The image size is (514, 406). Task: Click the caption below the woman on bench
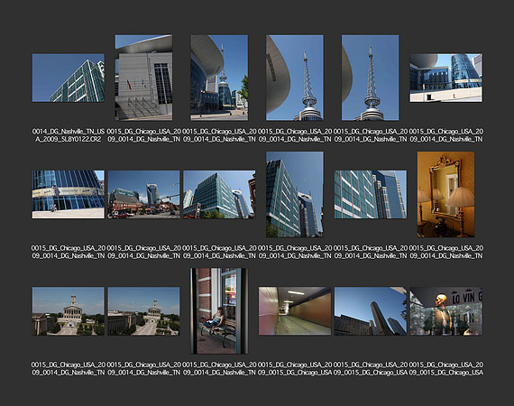pyautogui.click(x=219, y=369)
